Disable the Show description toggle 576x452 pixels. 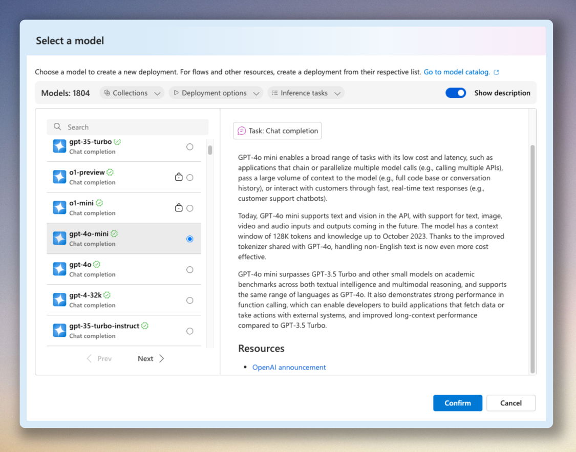(x=456, y=93)
